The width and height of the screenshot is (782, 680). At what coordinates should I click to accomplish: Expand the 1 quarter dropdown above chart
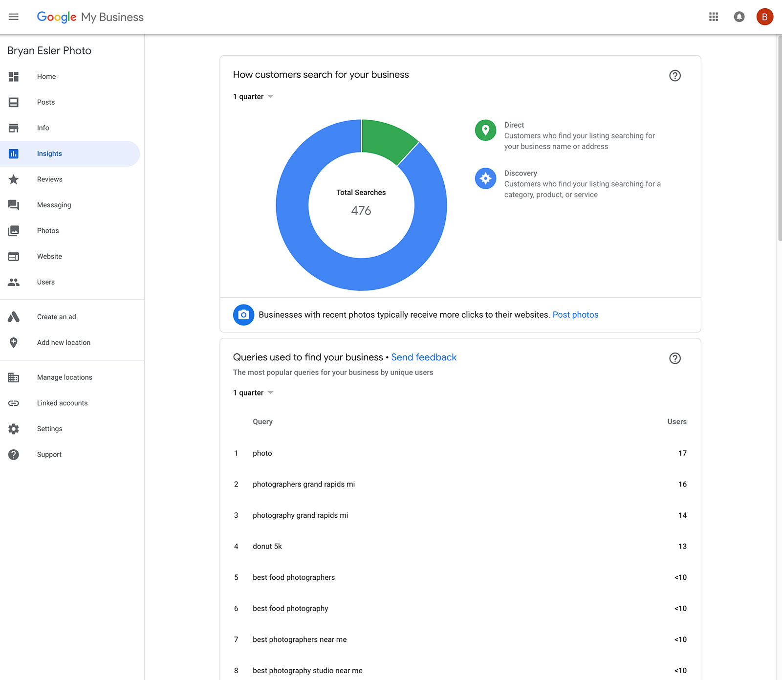pos(253,97)
